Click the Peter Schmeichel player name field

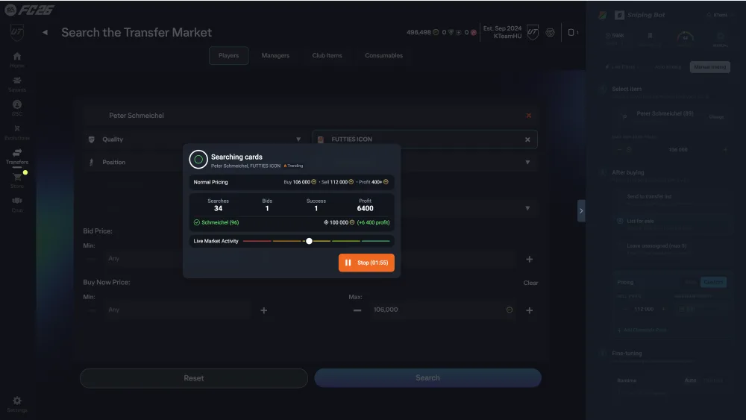pyautogui.click(x=310, y=116)
